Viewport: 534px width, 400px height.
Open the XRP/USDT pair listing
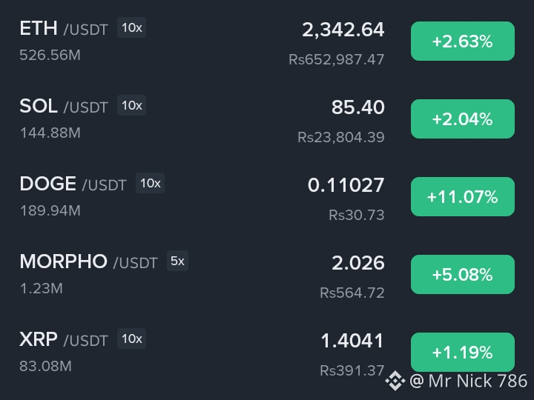[x=267, y=353]
